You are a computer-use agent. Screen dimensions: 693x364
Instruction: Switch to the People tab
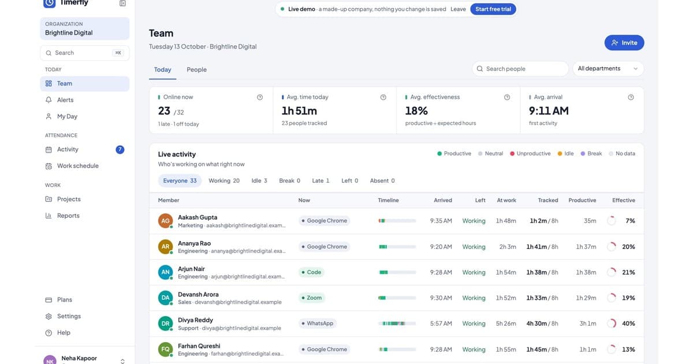(196, 69)
